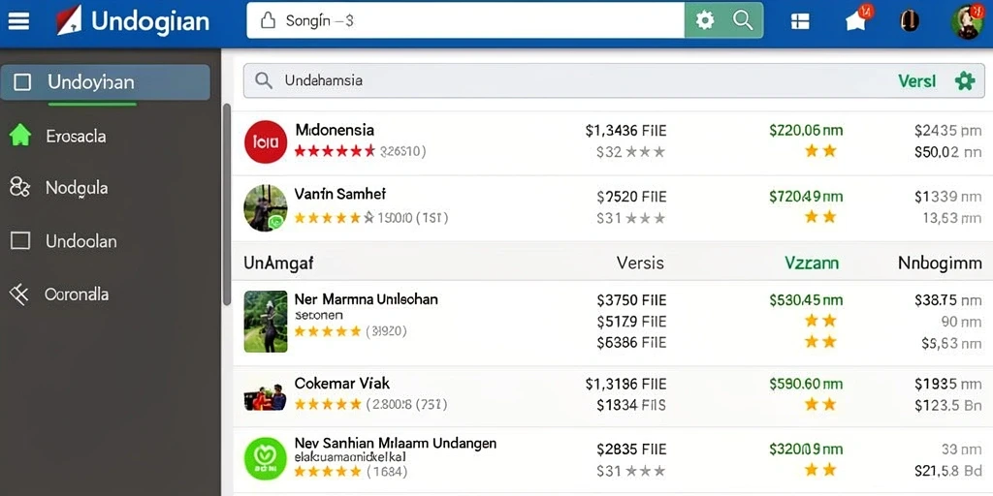Screen dimensions: 993x496
Task: Click the price $2835 FIIE
Action: pyautogui.click(x=631, y=449)
